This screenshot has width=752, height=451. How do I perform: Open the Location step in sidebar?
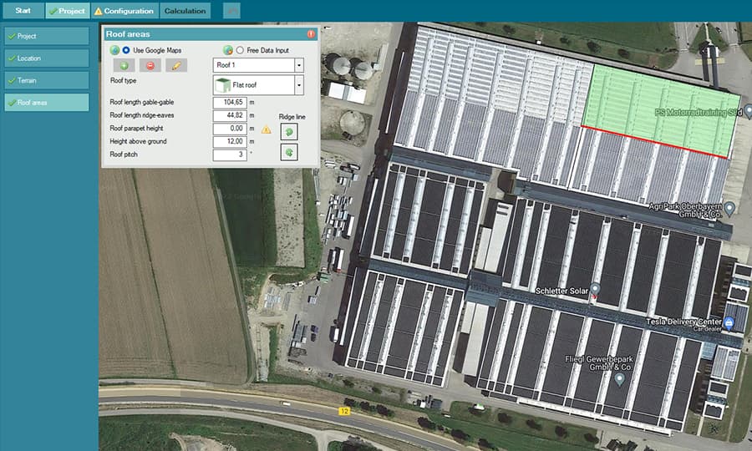click(x=47, y=58)
